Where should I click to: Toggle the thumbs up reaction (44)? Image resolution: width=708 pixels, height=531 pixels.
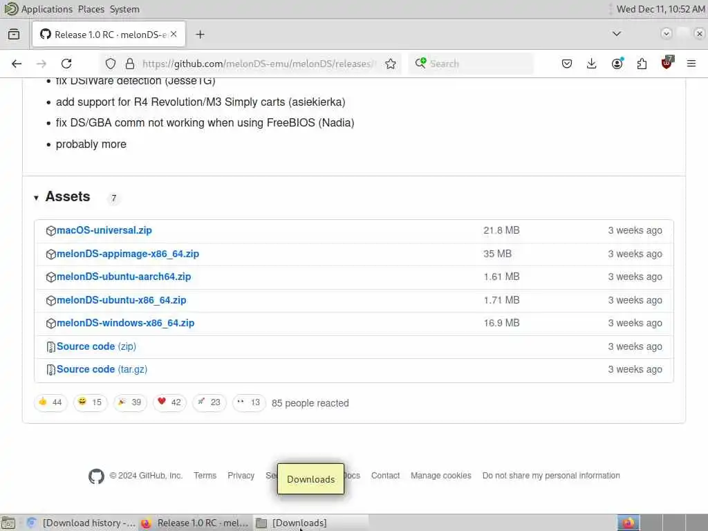pos(50,402)
